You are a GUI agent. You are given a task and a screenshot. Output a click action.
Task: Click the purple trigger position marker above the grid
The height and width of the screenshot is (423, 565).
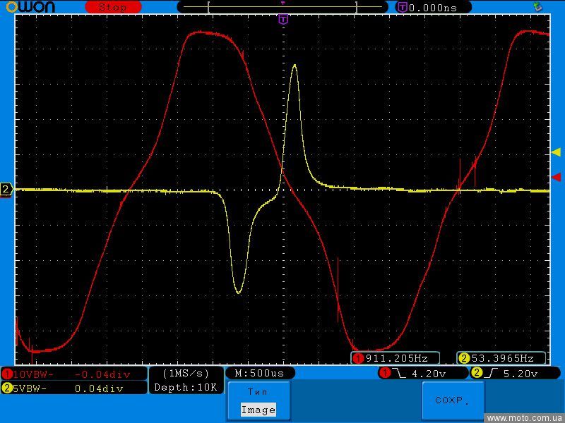283,20
